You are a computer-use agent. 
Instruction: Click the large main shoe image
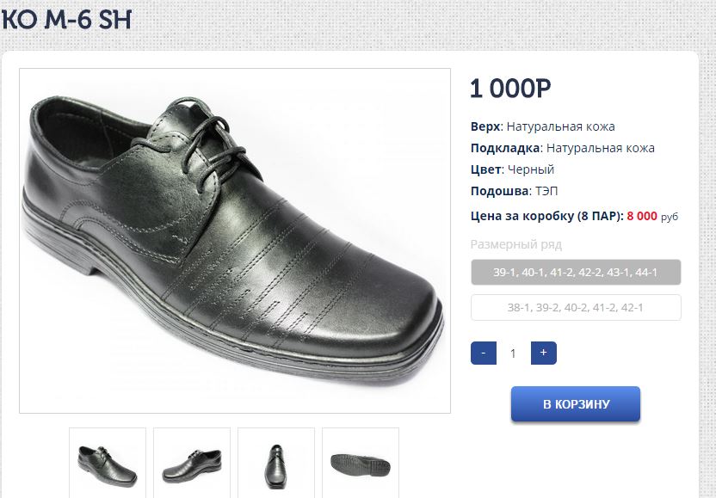(x=235, y=241)
